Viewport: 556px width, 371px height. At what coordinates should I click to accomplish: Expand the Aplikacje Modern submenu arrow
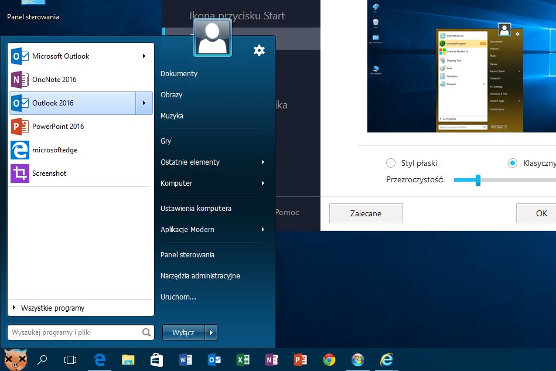[x=262, y=230]
